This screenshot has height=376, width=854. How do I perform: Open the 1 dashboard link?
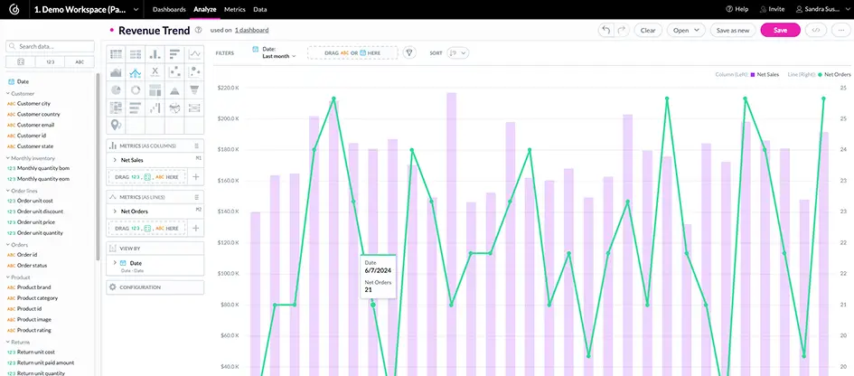tap(251, 31)
